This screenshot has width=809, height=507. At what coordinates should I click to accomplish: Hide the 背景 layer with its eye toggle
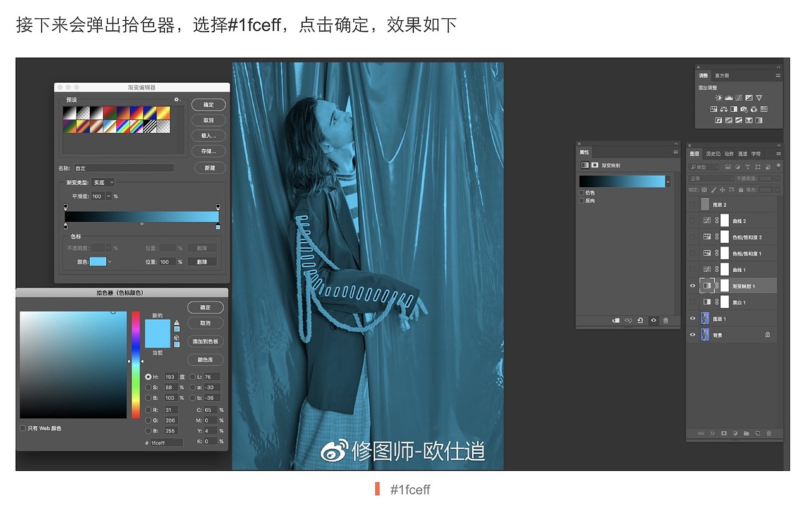(693, 334)
